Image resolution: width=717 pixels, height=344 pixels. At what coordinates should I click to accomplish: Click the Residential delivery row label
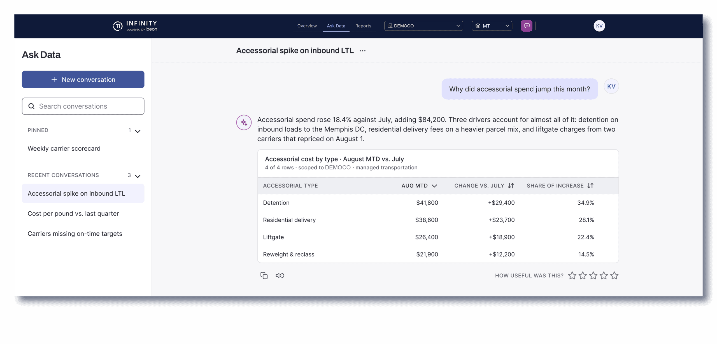click(289, 220)
